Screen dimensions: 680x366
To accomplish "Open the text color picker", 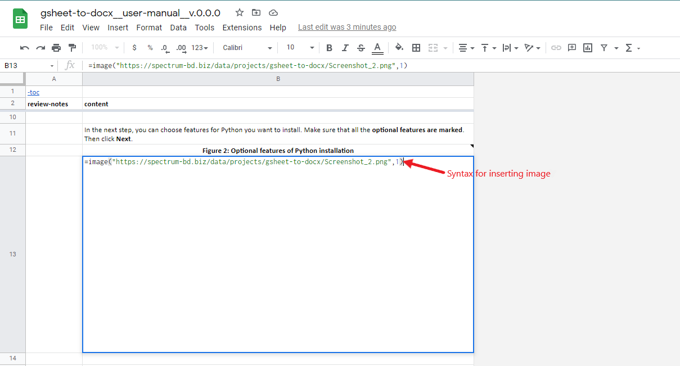I will (x=377, y=48).
